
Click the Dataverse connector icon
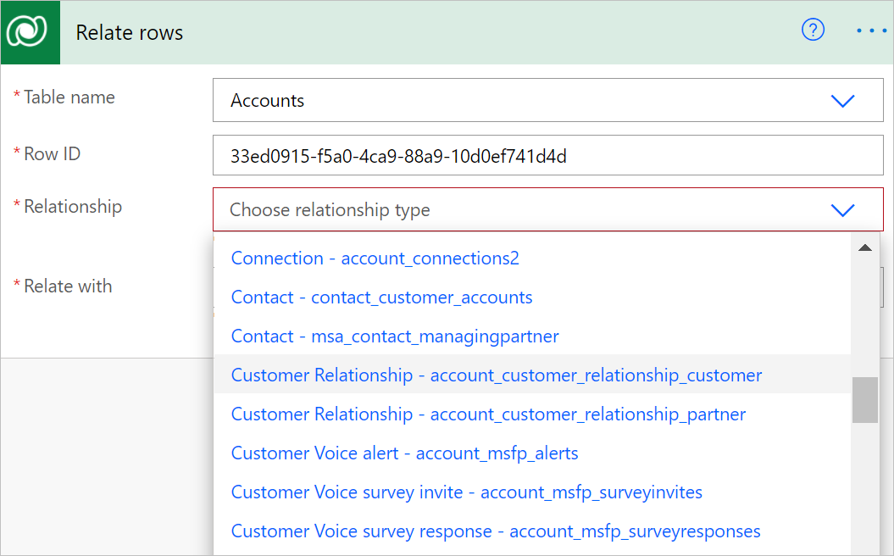pos(31,32)
